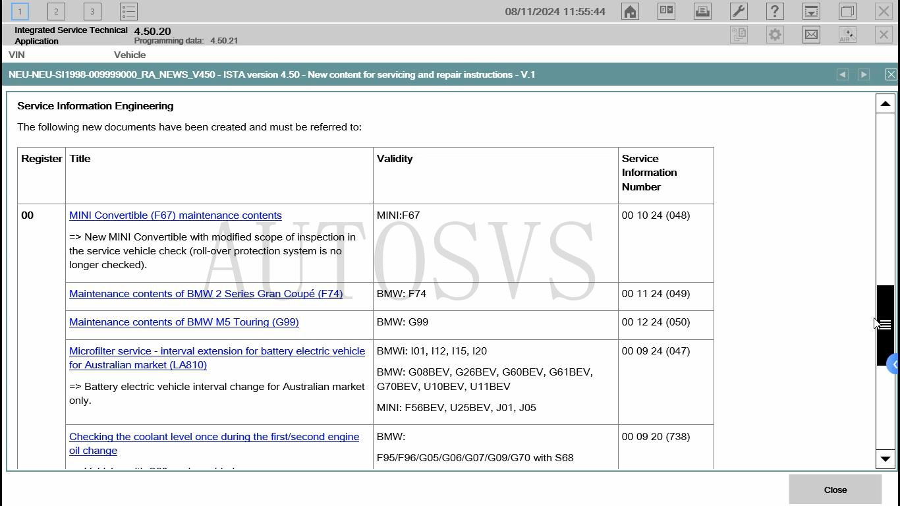This screenshot has height=506, width=900.
Task: Select the 'BMWi: I01, I12, I15, I20' text
Action: (x=432, y=351)
